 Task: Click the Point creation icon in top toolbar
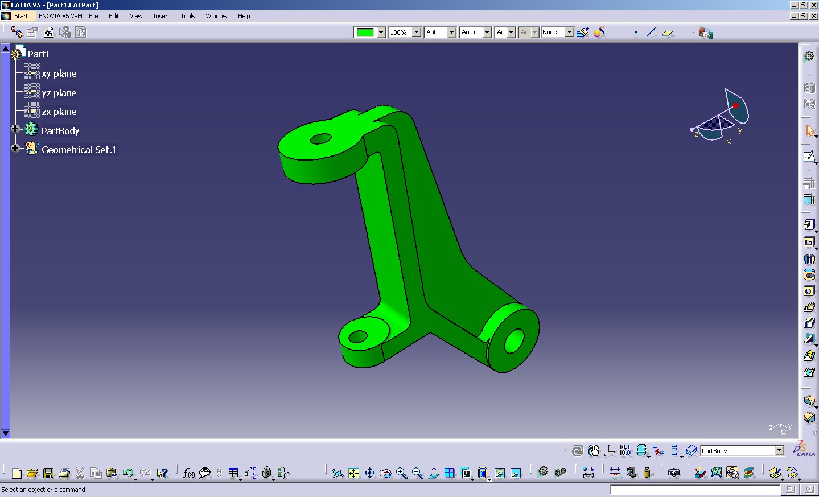coord(636,32)
